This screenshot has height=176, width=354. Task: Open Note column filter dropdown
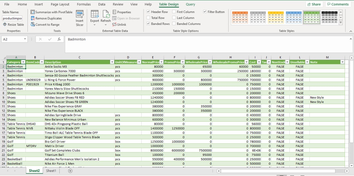coord(342,62)
